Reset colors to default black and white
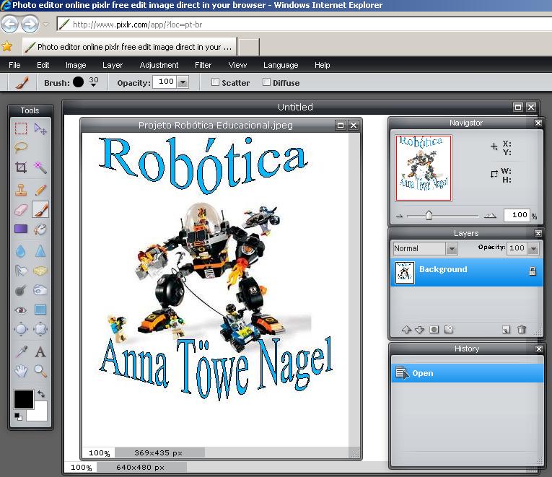 point(18,416)
